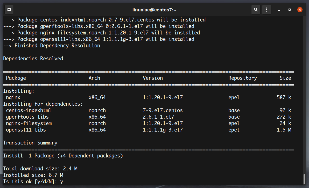Click the maximize icon
The height and width of the screenshot is (188, 309).
(289, 9)
